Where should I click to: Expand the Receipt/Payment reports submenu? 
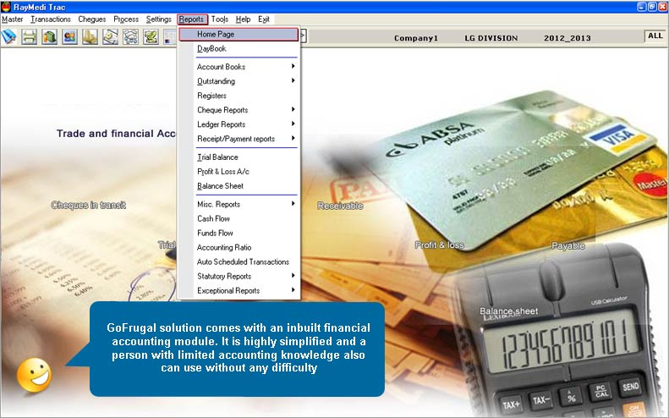click(239, 139)
